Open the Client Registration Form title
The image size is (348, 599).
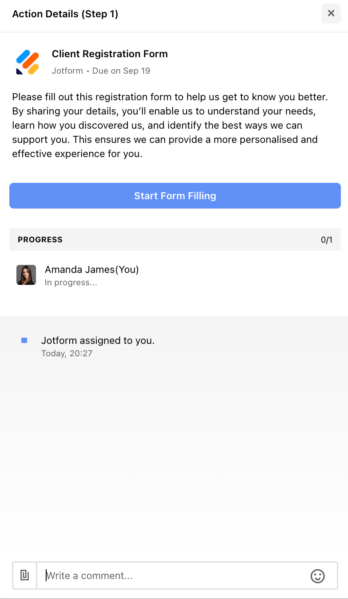tap(110, 54)
